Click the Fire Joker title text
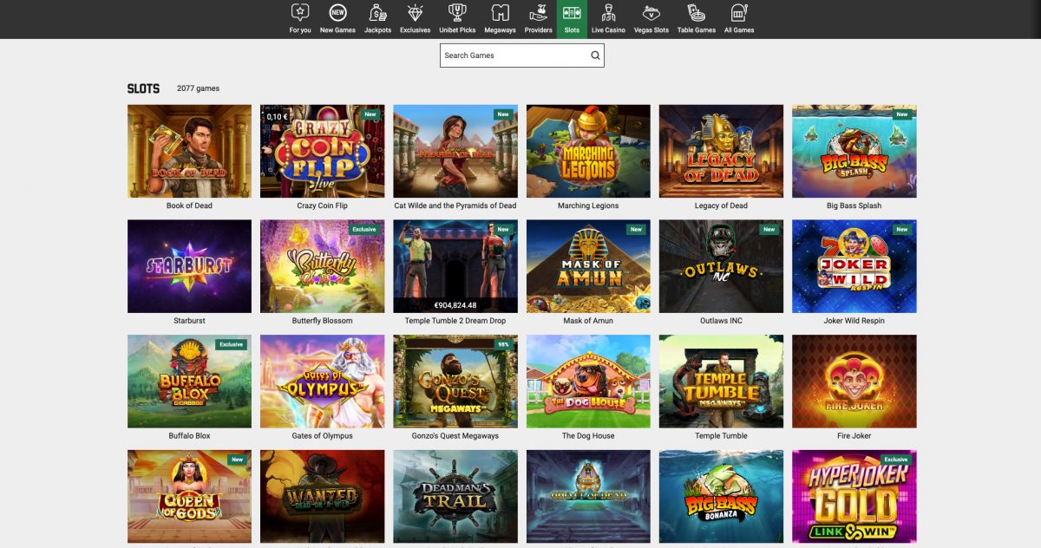The width and height of the screenshot is (1041, 548). pyautogui.click(x=854, y=436)
